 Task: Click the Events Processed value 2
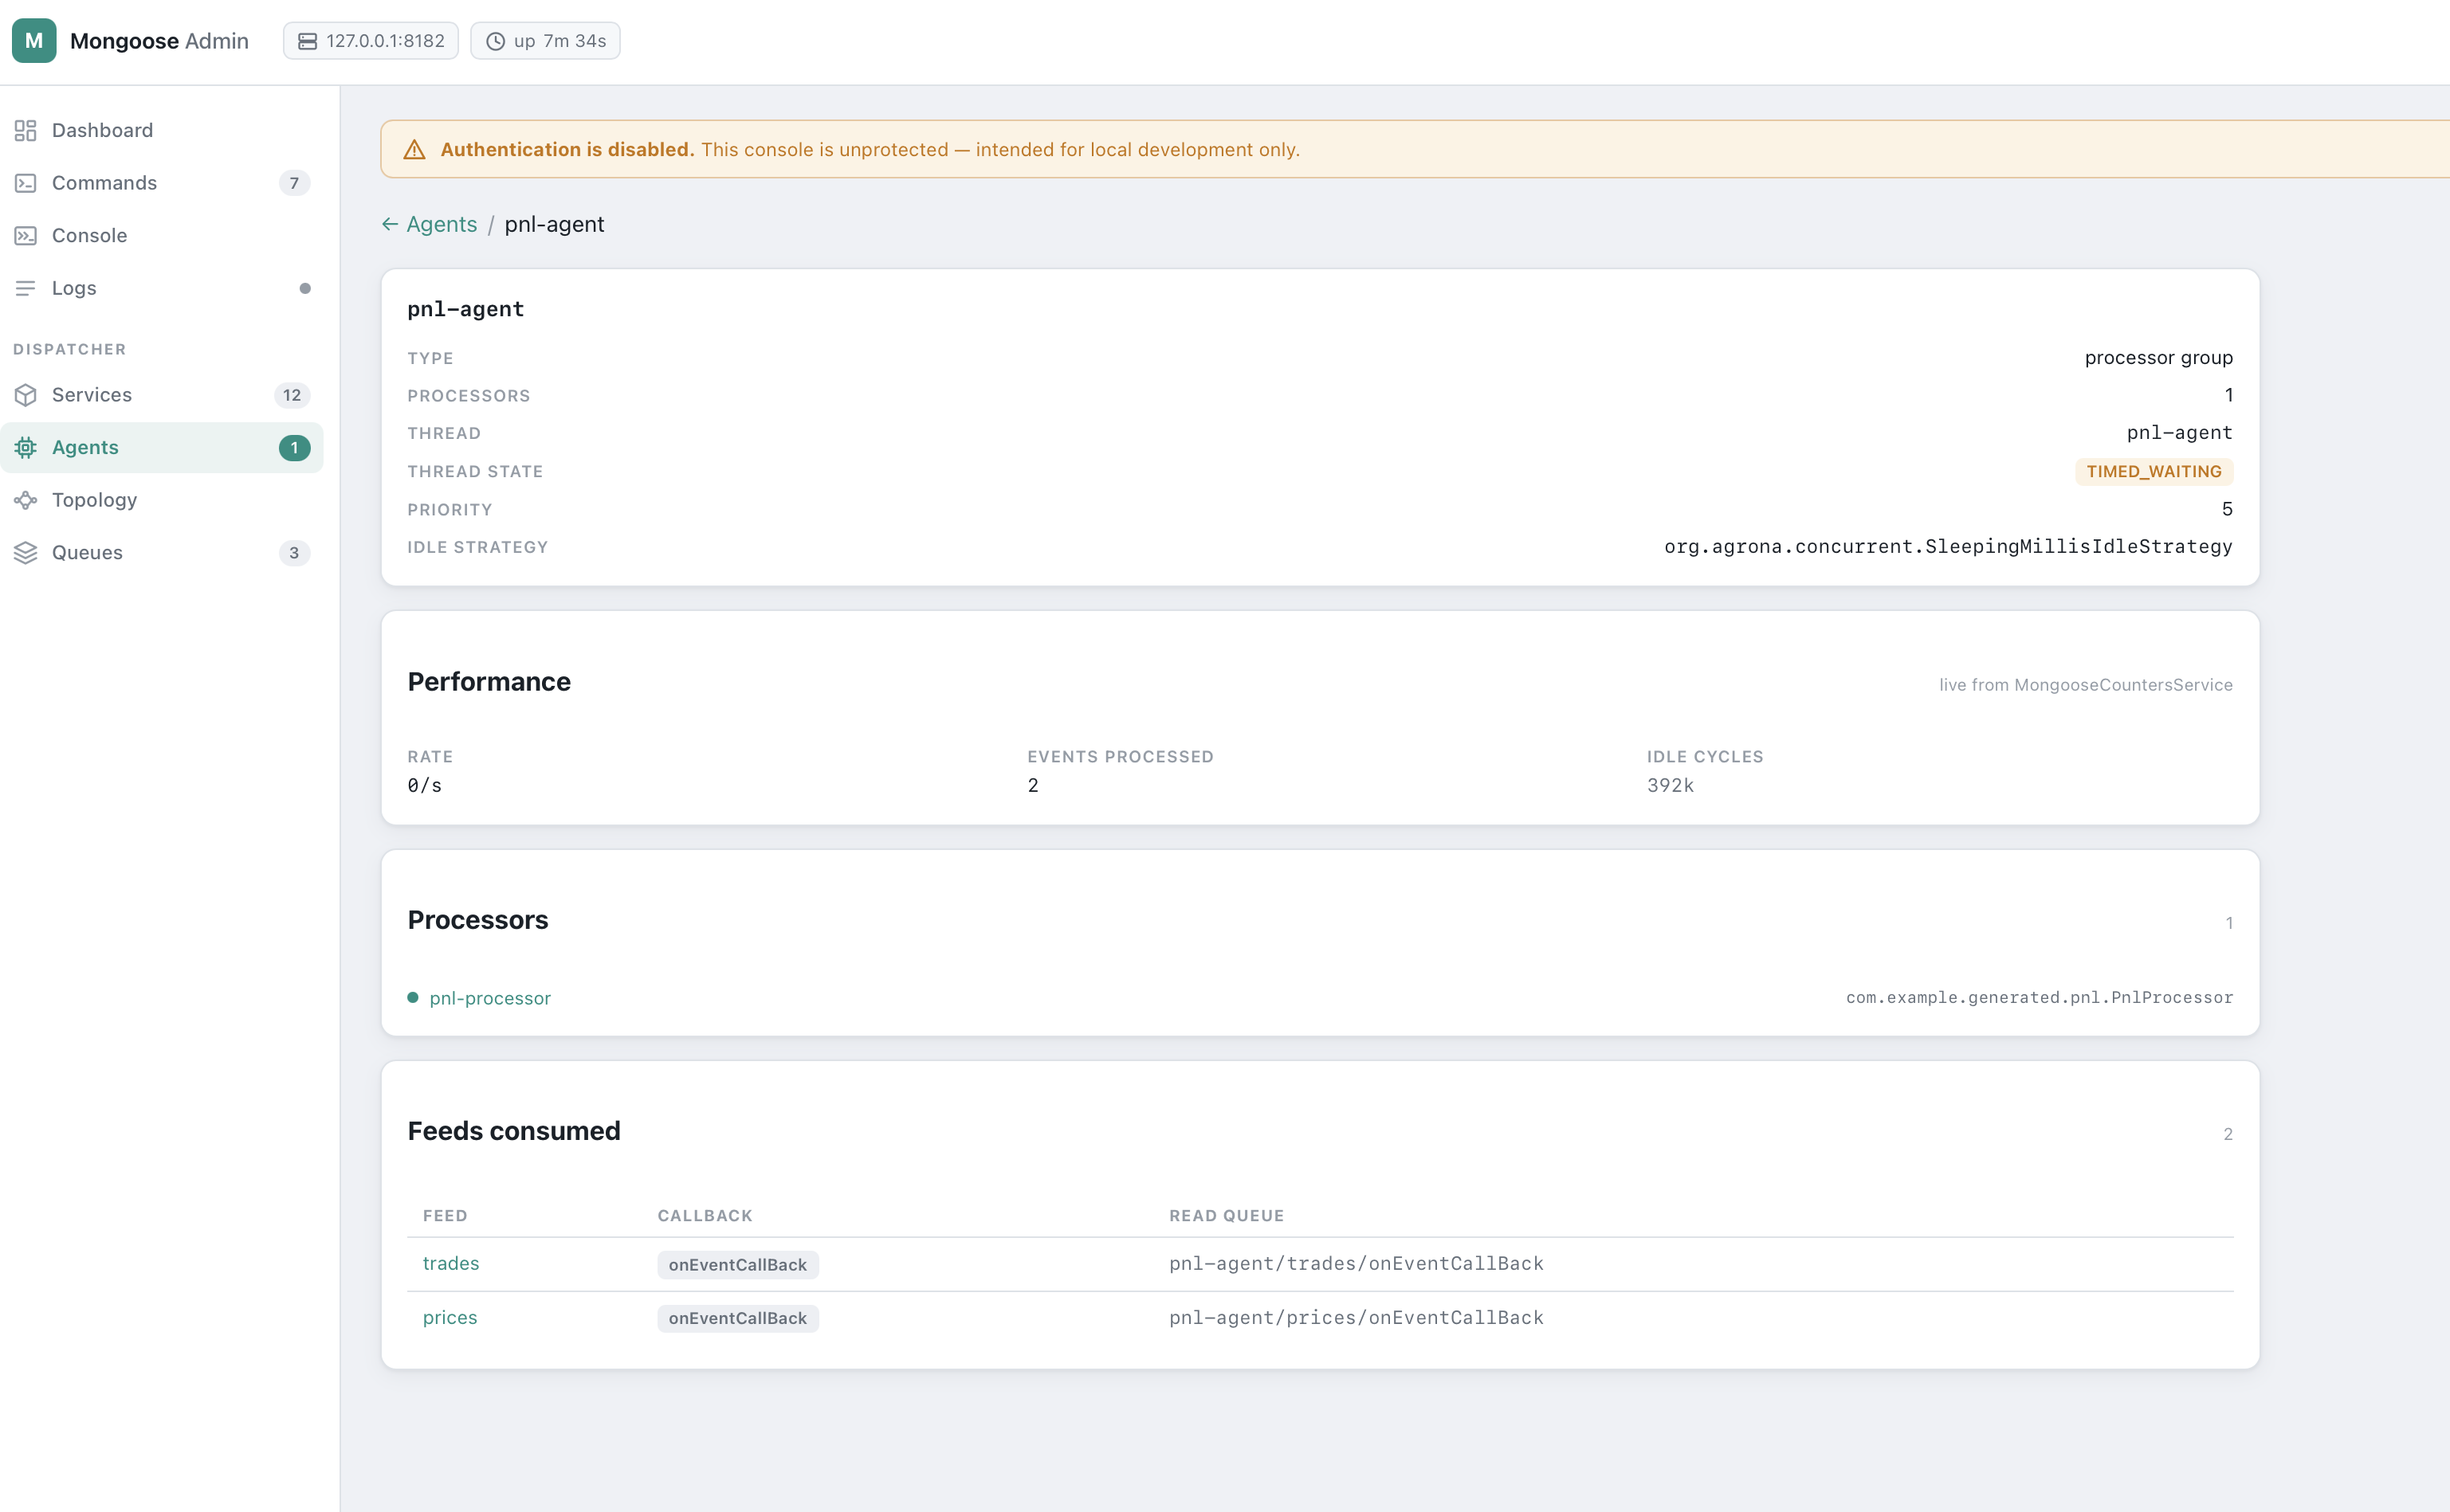1034,785
